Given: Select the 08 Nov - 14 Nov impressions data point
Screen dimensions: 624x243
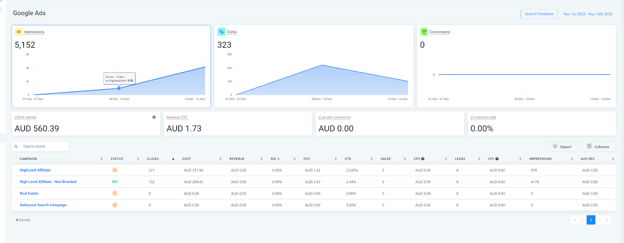Looking at the screenshot, I should [x=119, y=88].
